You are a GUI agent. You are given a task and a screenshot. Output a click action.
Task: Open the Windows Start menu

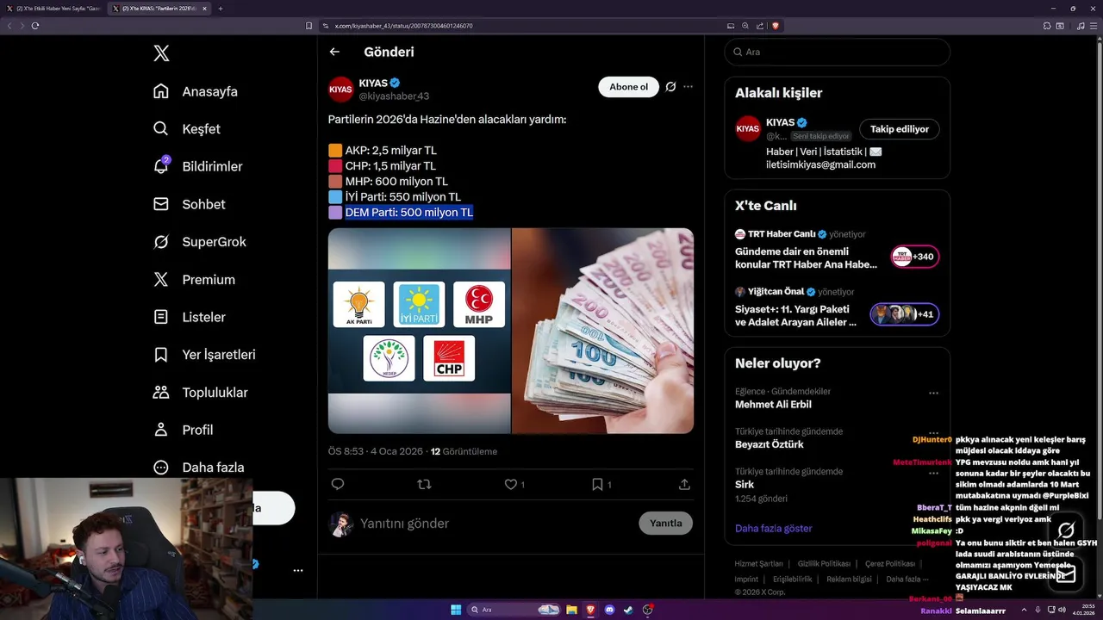click(456, 610)
